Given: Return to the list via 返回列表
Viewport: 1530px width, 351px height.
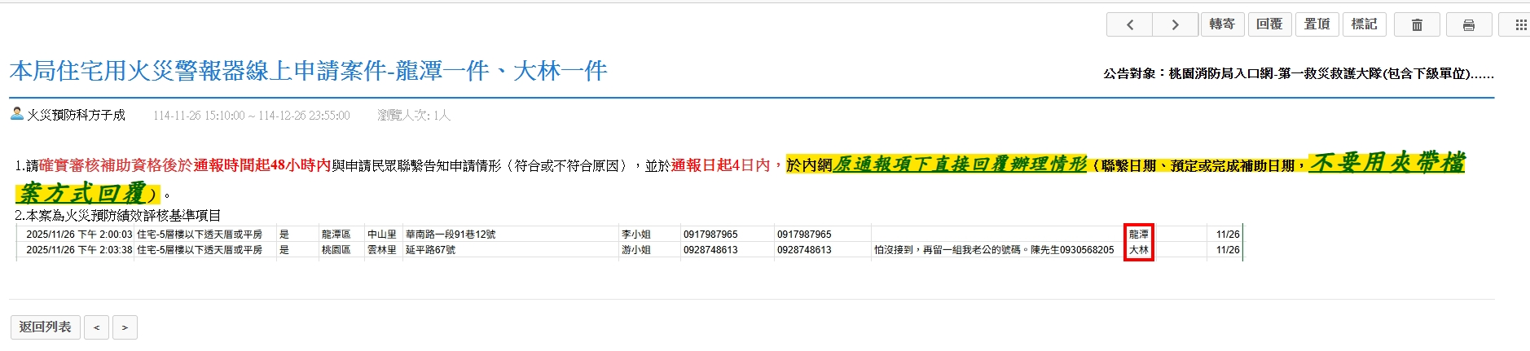Looking at the screenshot, I should click(45, 327).
